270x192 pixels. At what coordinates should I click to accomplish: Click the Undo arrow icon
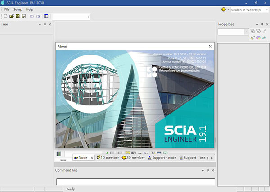click(x=31, y=17)
